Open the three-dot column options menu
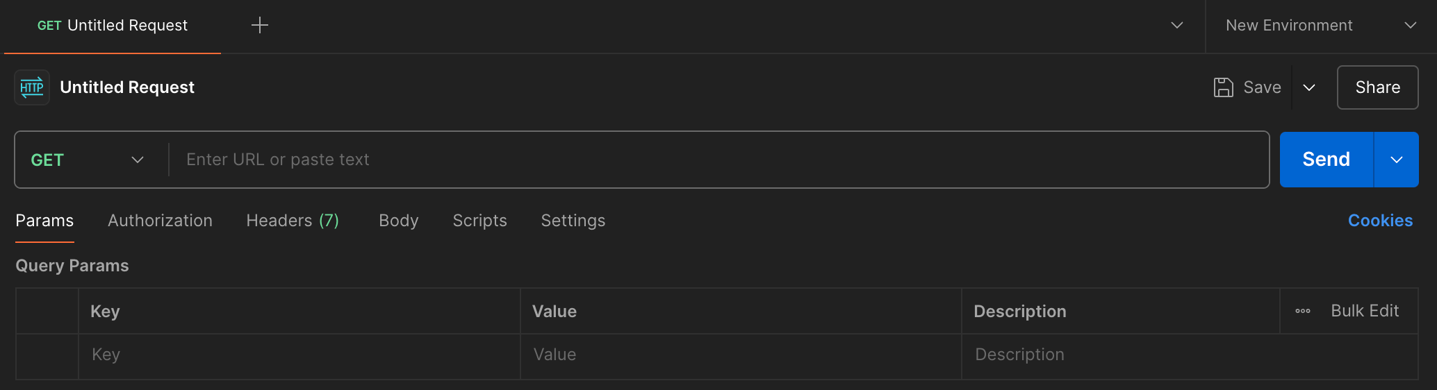The width and height of the screenshot is (1437, 390). pyautogui.click(x=1303, y=311)
